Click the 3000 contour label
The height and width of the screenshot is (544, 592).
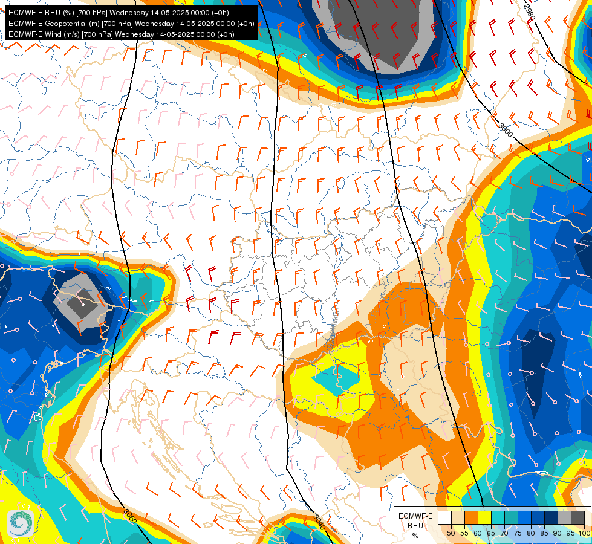(506, 130)
